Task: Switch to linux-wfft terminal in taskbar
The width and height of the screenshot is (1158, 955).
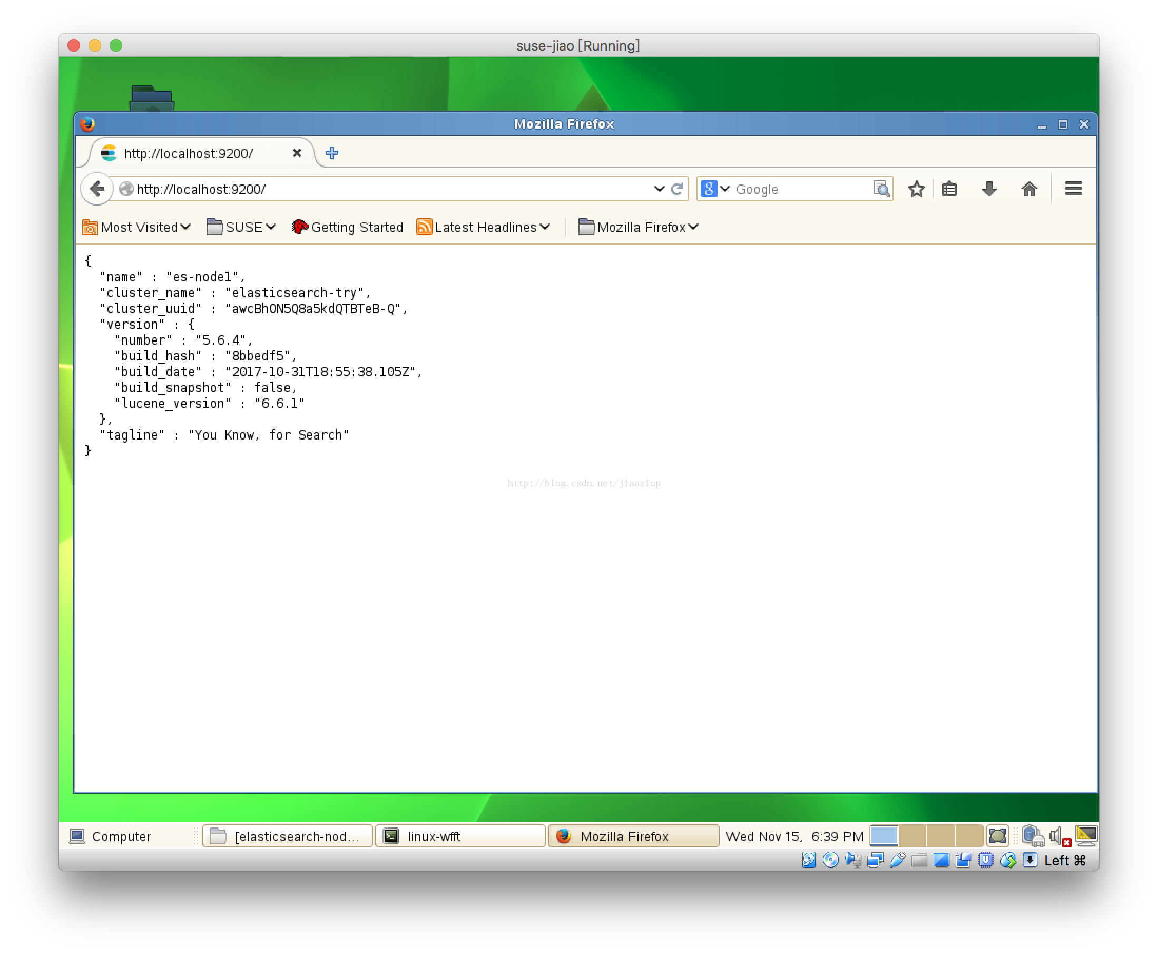Action: pos(460,836)
